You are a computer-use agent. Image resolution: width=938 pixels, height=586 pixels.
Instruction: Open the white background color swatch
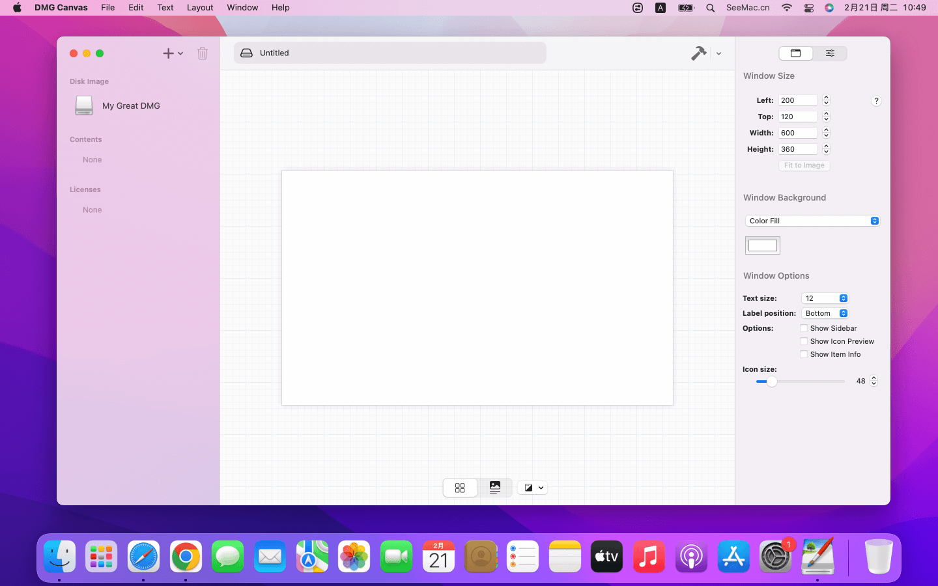click(763, 245)
